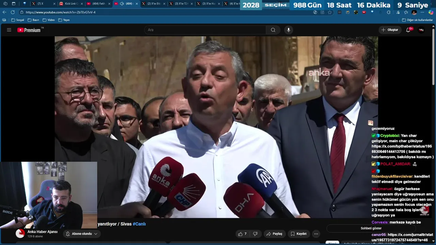This screenshot has width=436, height=245.
Task: Go back in browser history
Action: (x=4, y=12)
